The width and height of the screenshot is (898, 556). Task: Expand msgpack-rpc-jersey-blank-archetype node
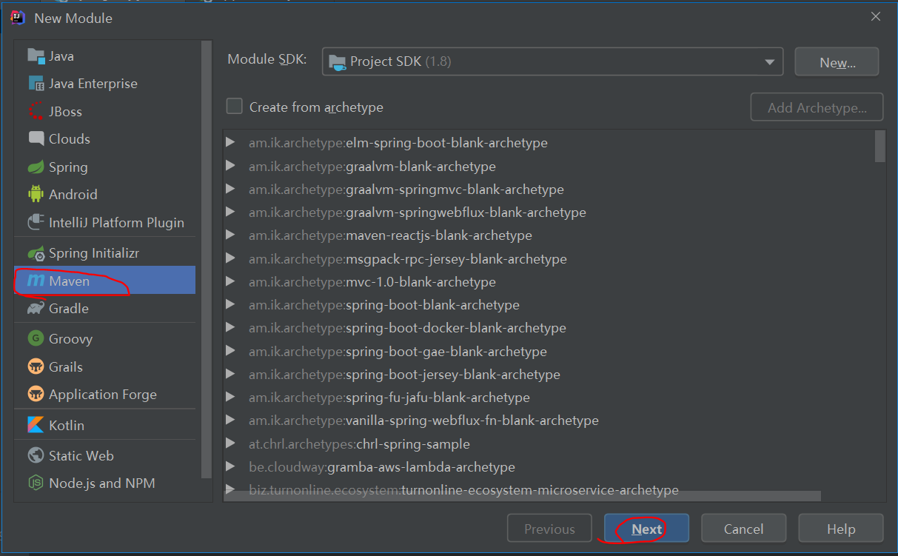[x=231, y=258]
